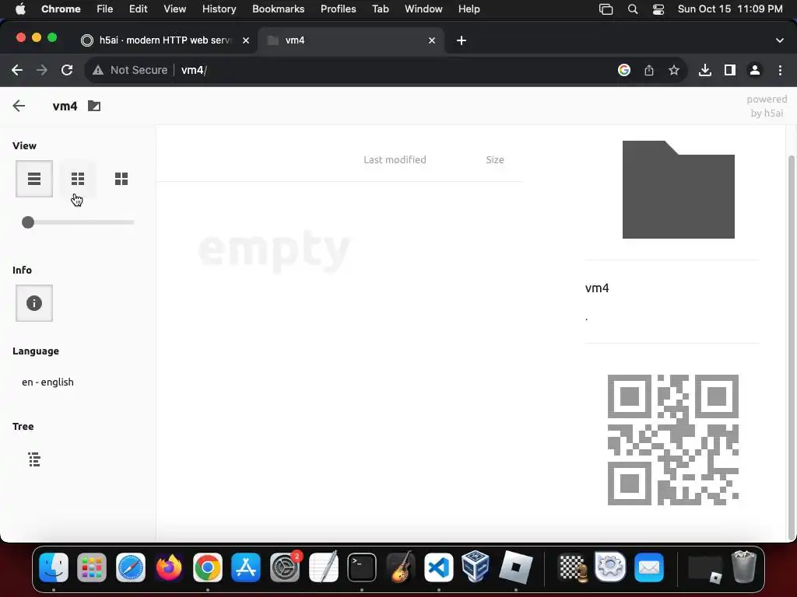This screenshot has width=797, height=597.
Task: Open the Window menu
Action: click(x=423, y=9)
